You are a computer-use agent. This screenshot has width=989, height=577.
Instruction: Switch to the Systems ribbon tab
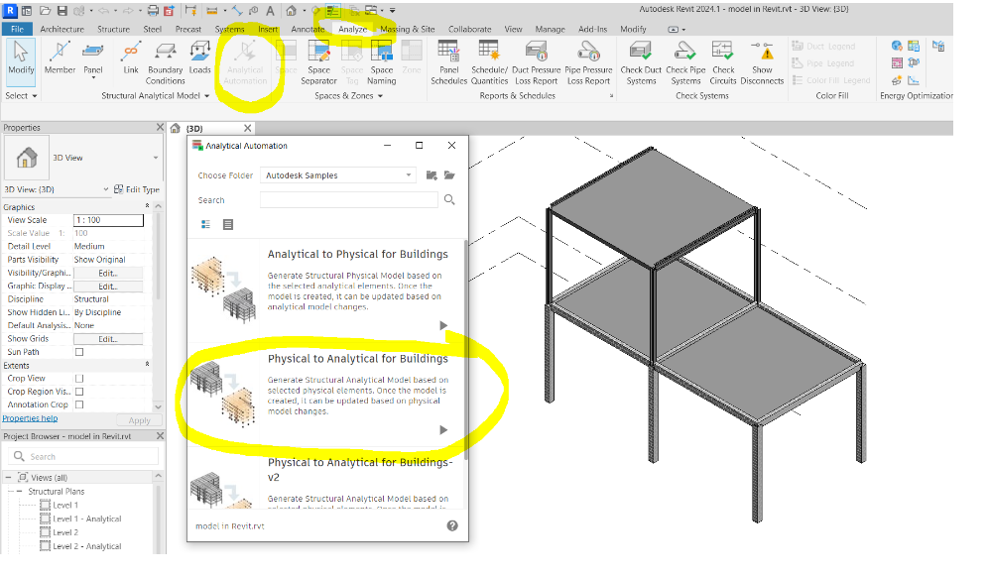(229, 29)
